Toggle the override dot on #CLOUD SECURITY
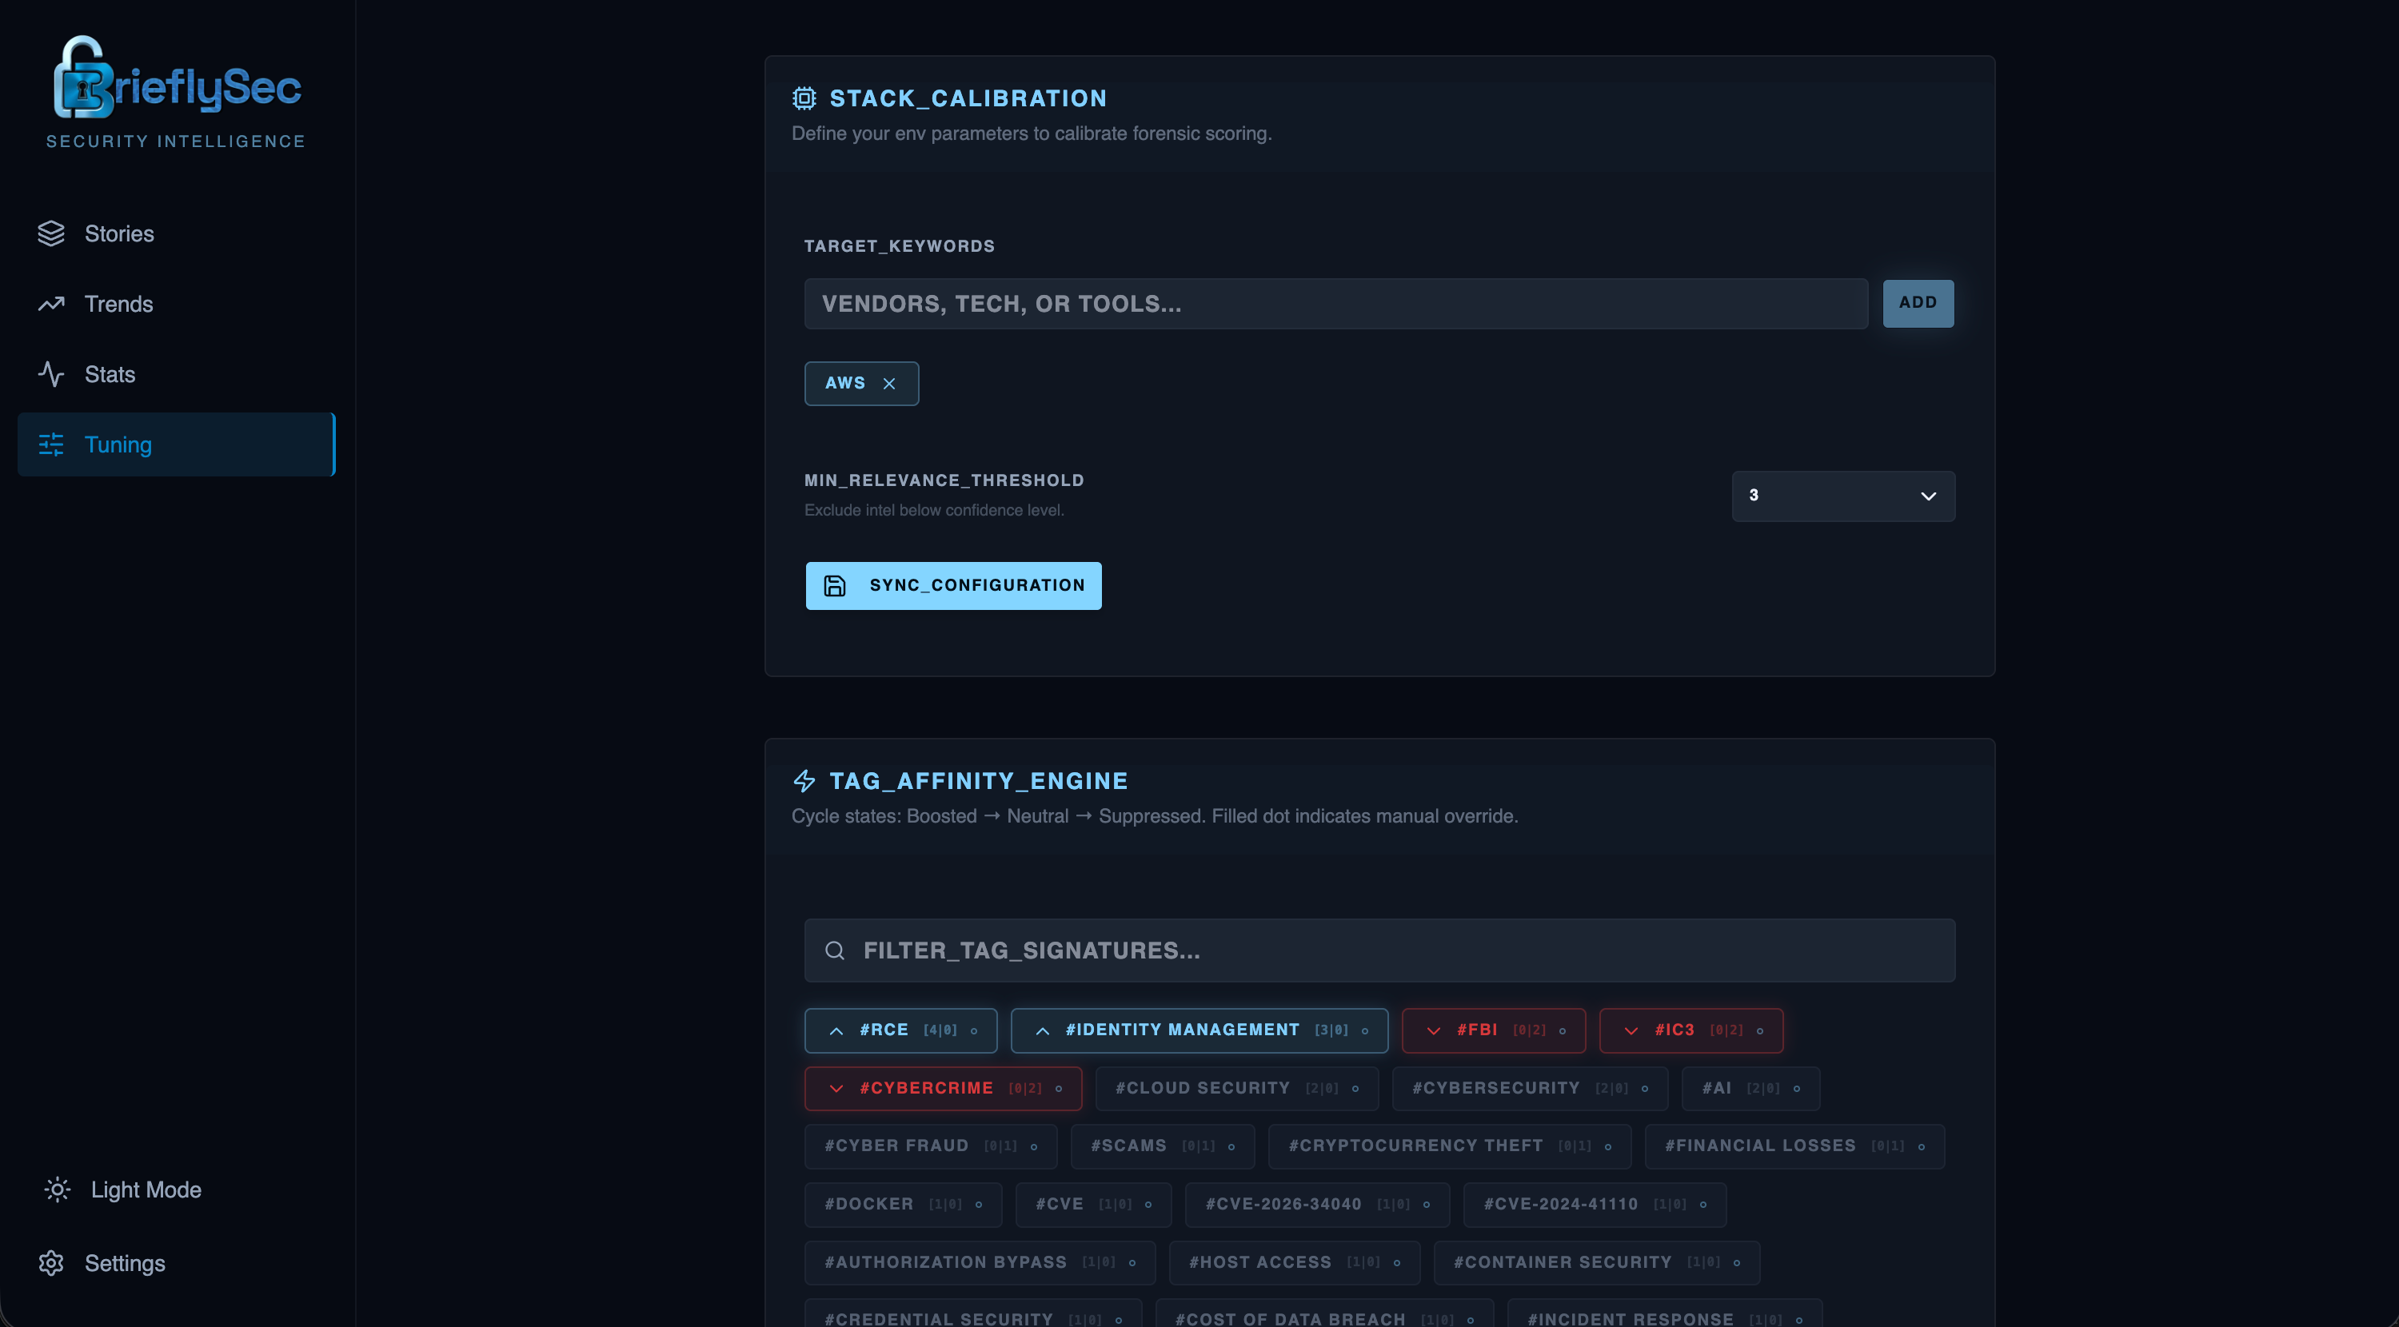2399x1327 pixels. click(1355, 1088)
